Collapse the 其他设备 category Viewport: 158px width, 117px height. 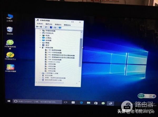pyautogui.click(x=40, y=48)
